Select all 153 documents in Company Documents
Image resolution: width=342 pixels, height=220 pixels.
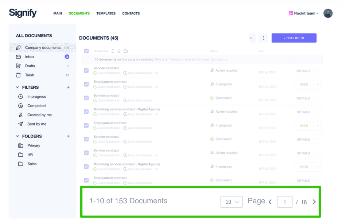coord(191,59)
